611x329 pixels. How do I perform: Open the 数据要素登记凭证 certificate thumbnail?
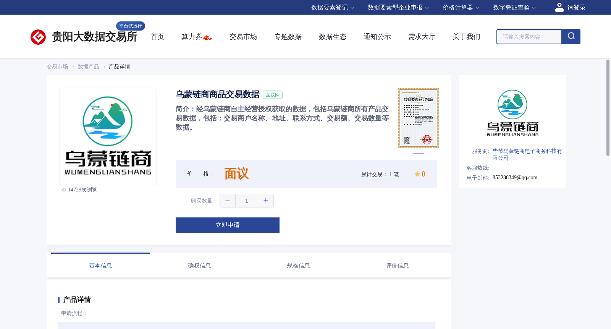(x=419, y=118)
